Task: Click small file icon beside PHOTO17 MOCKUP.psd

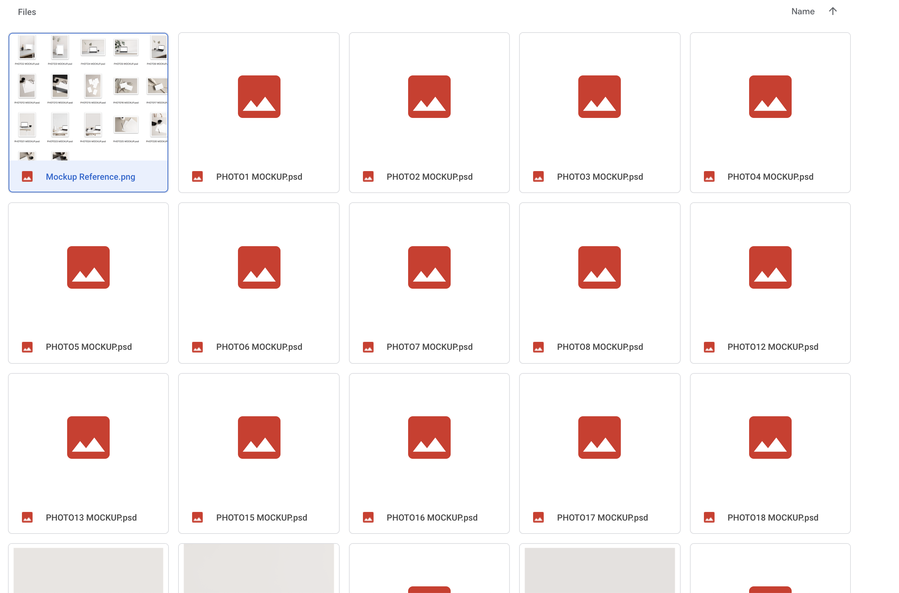Action: click(538, 517)
